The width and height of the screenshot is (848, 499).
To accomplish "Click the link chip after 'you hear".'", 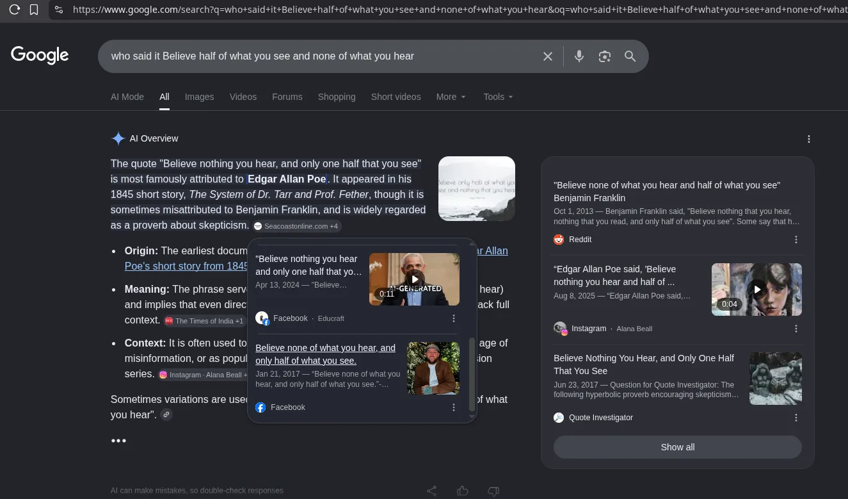I will (x=166, y=415).
